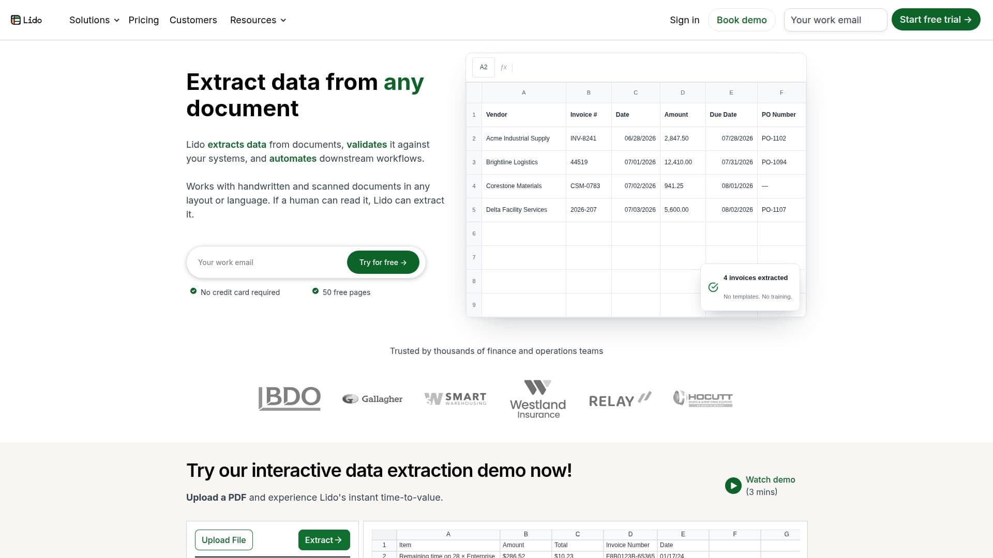Click the Smart Warehousing logo
993x558 pixels.
pyautogui.click(x=455, y=399)
